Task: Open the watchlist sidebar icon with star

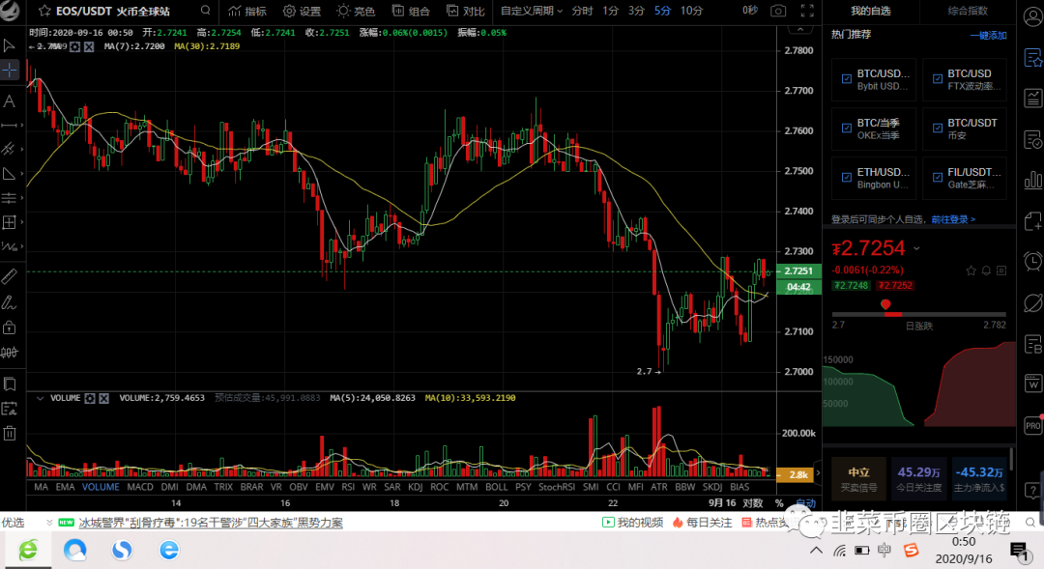Action: click(1032, 59)
